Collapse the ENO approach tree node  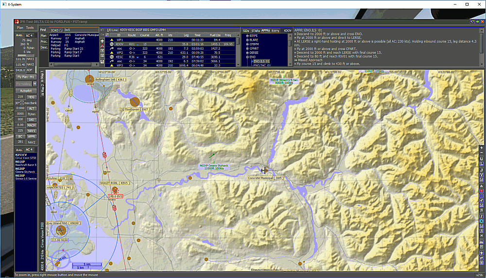(x=247, y=57)
